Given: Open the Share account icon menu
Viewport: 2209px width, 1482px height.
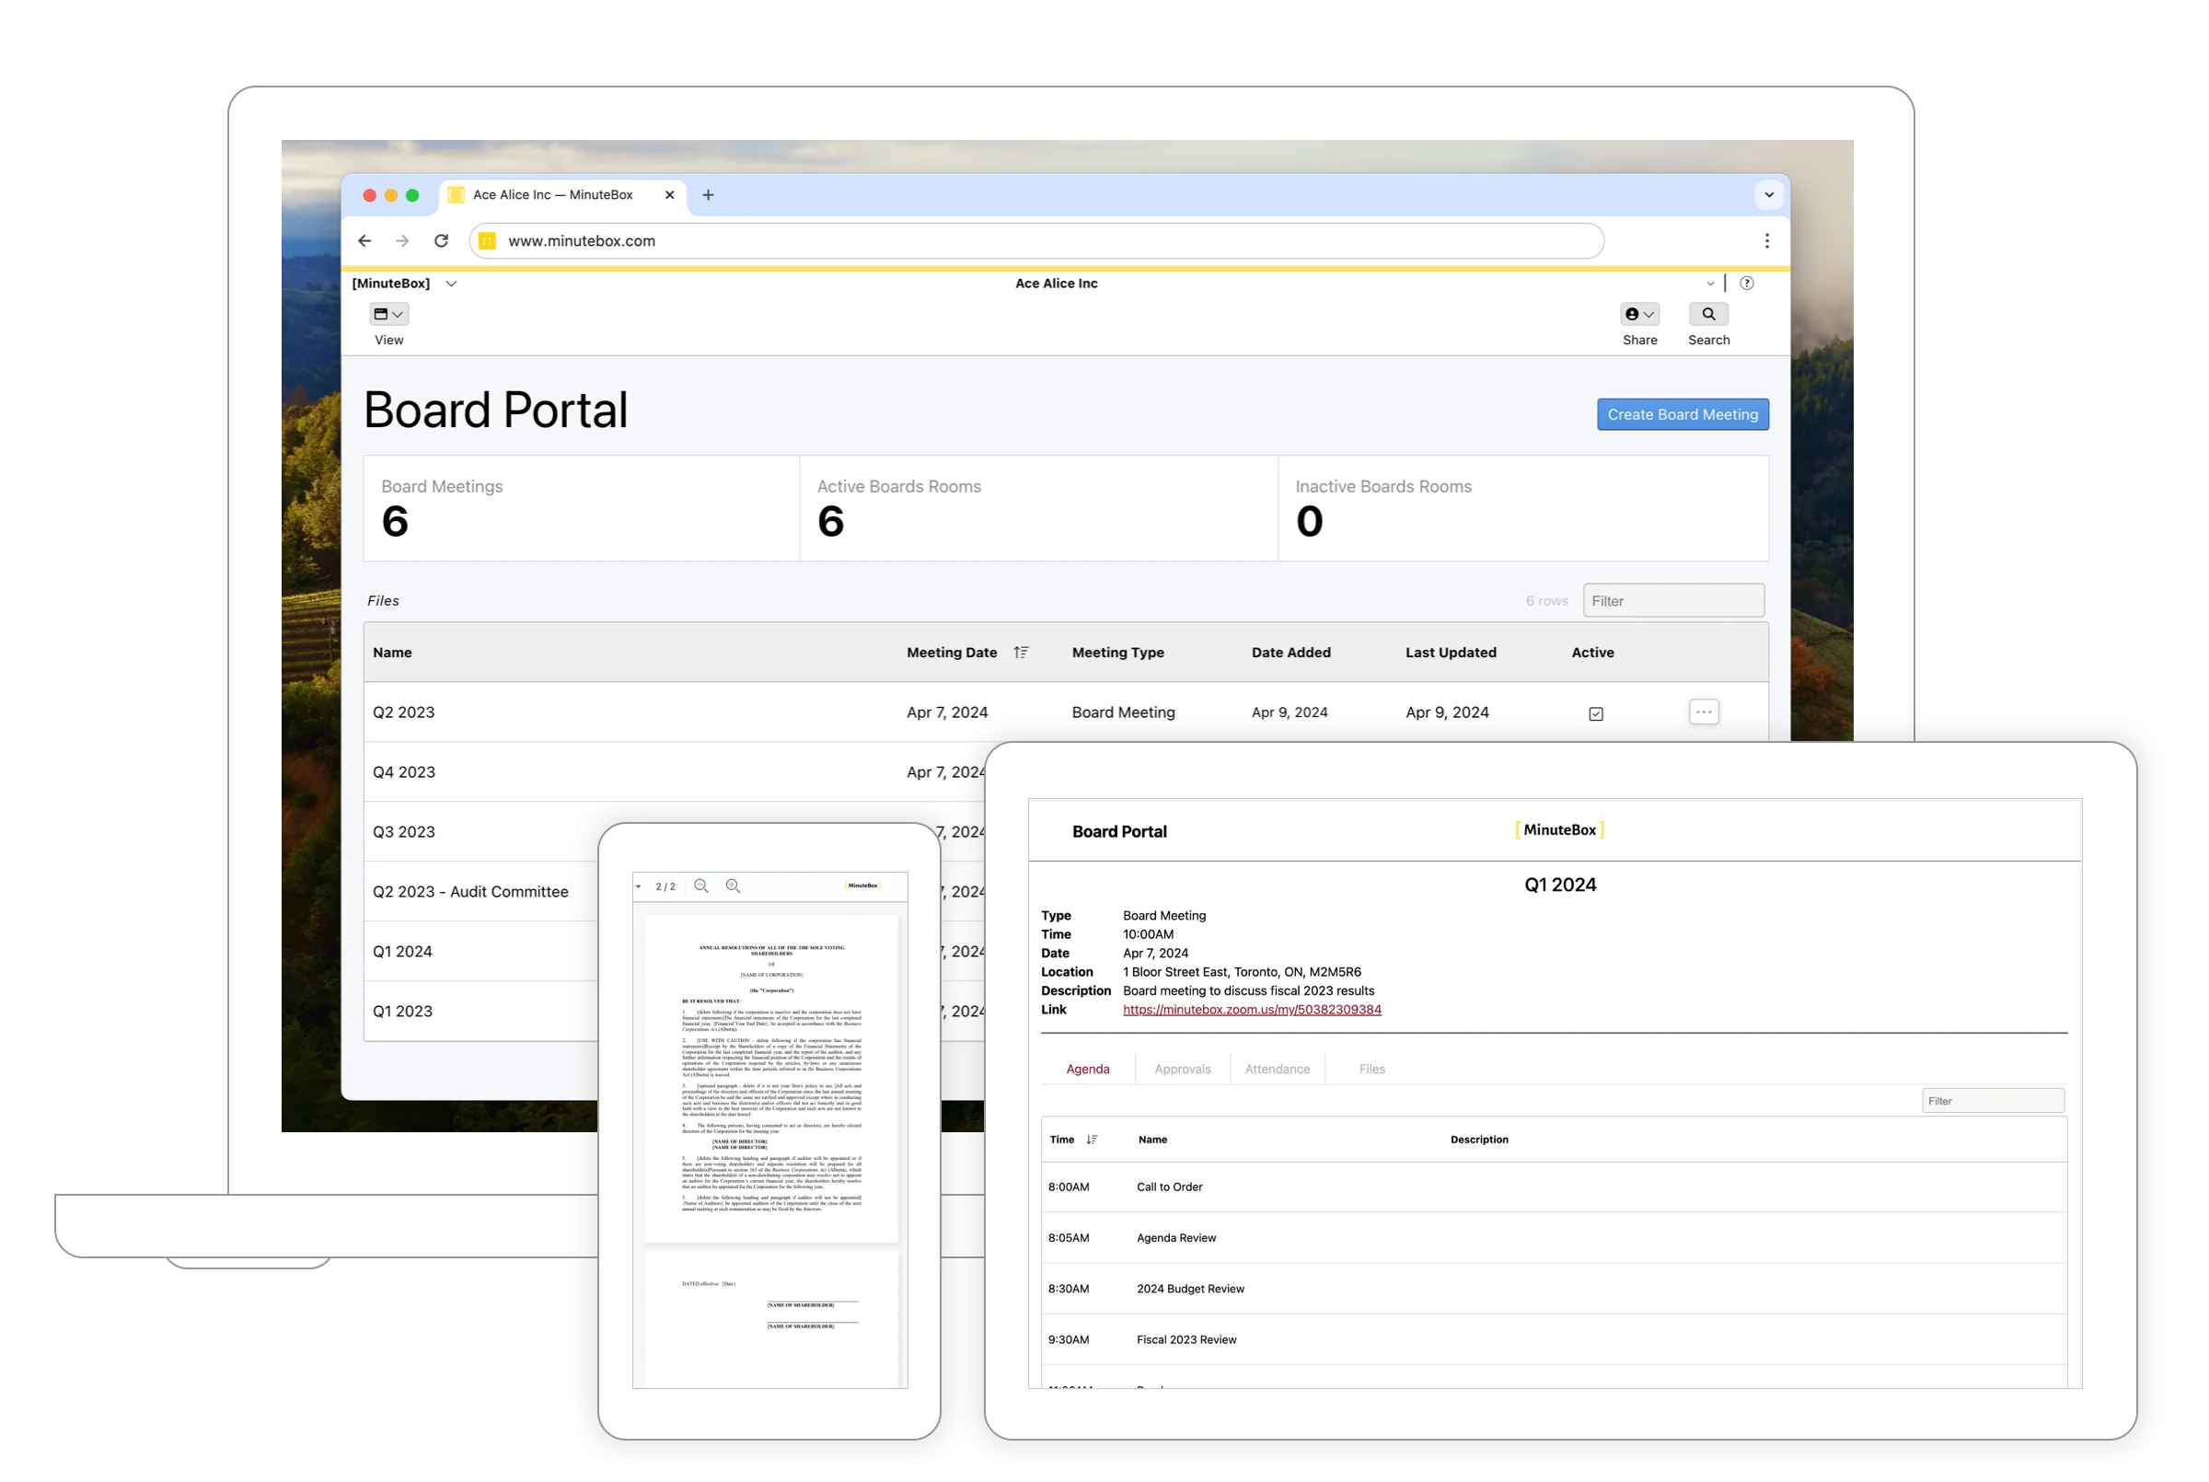Looking at the screenshot, I should (x=1639, y=314).
